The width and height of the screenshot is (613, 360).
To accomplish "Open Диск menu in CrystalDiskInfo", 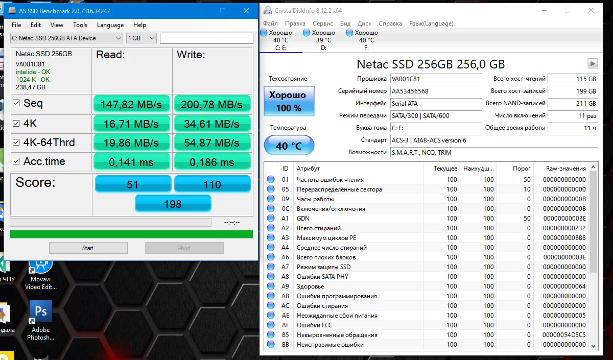I will [365, 23].
